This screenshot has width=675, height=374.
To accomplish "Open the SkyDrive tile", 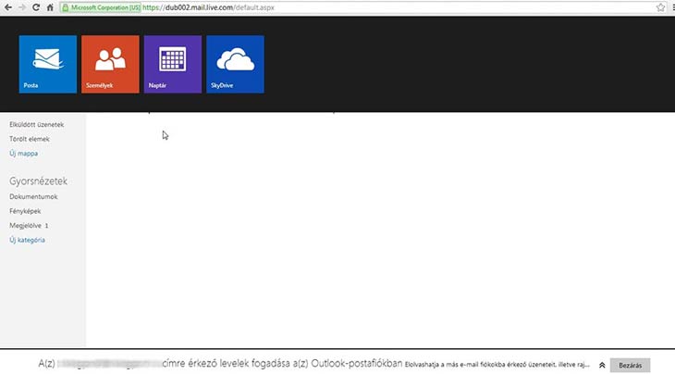I will pos(235,64).
